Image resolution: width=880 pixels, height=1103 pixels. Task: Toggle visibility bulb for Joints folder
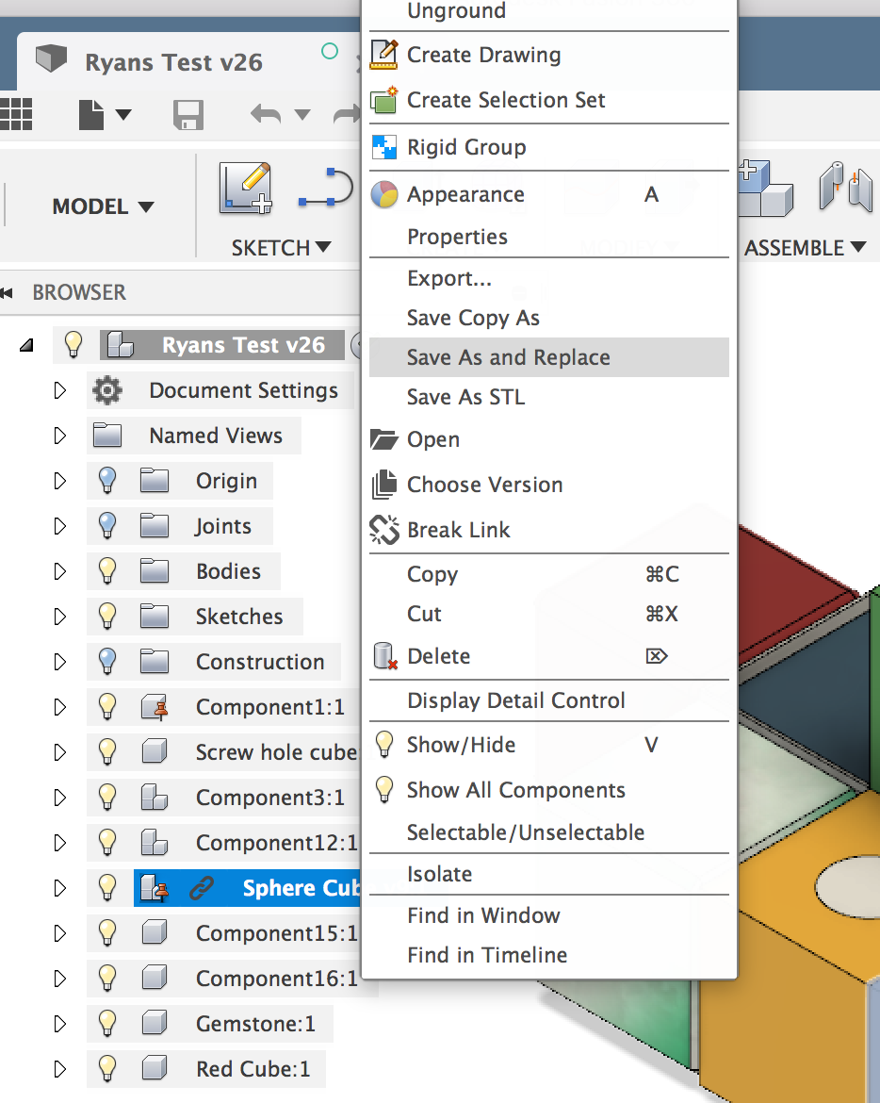(x=106, y=525)
